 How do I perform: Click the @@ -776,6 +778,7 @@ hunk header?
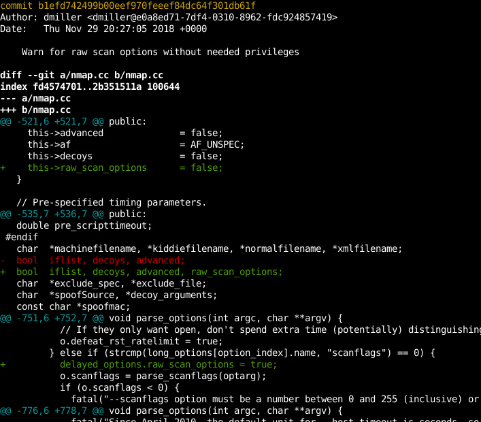pos(52,410)
